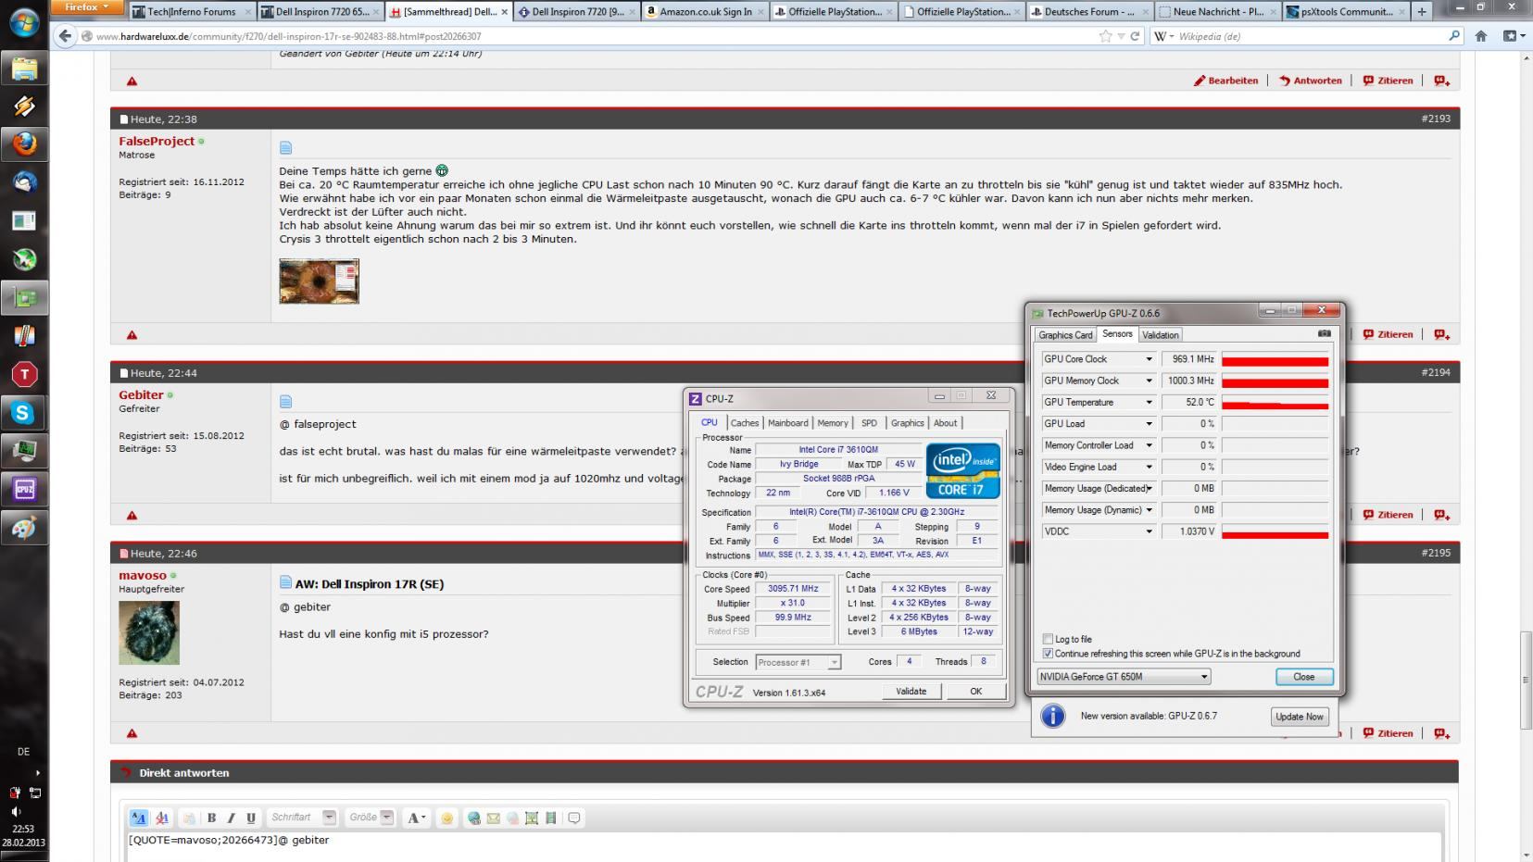Click Bearbeiten on the top post

pos(1225,81)
